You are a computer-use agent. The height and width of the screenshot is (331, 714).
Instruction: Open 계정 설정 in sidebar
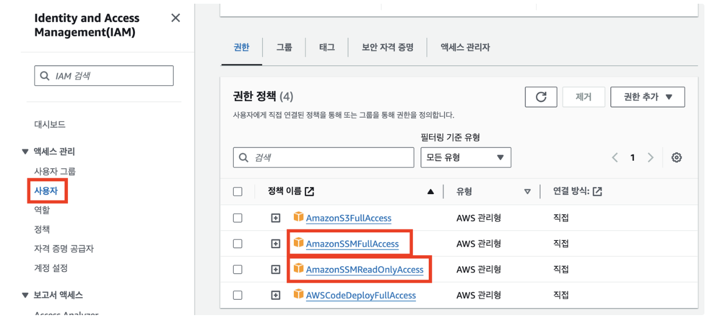pyautogui.click(x=51, y=268)
